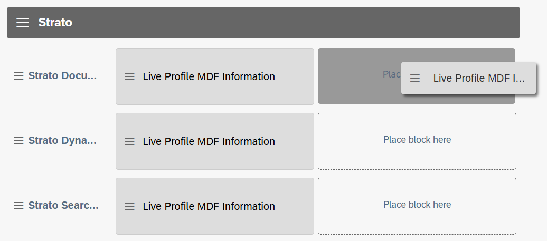Click drag handle icon left of Strato Searc...
Image resolution: width=547 pixels, height=241 pixels.
click(18, 206)
